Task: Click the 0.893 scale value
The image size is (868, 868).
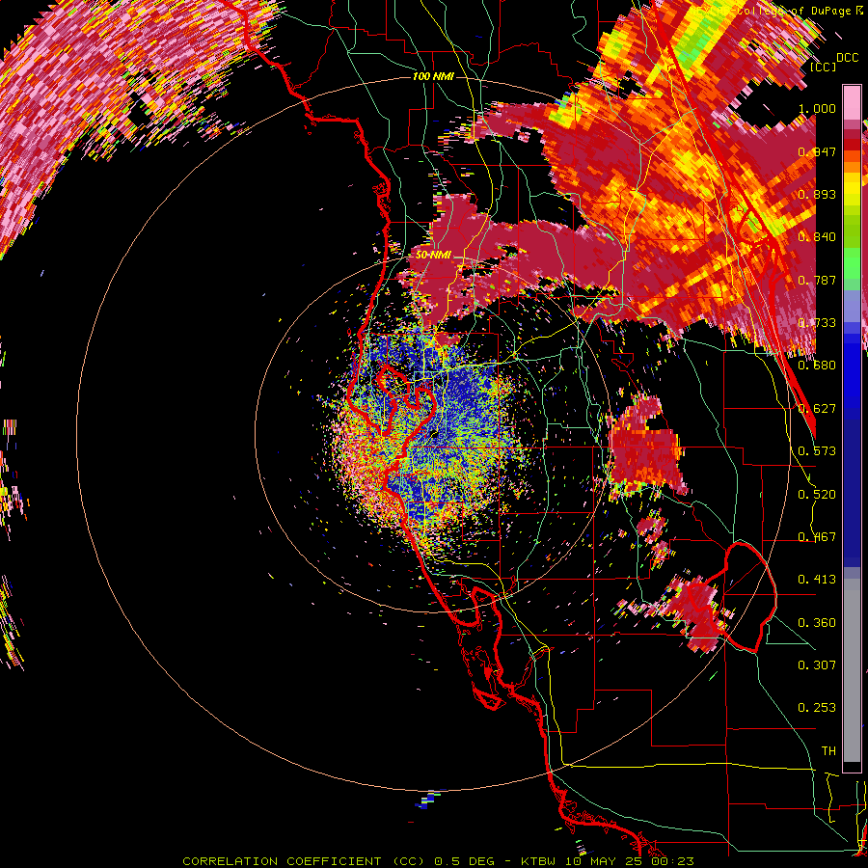Action: (817, 194)
